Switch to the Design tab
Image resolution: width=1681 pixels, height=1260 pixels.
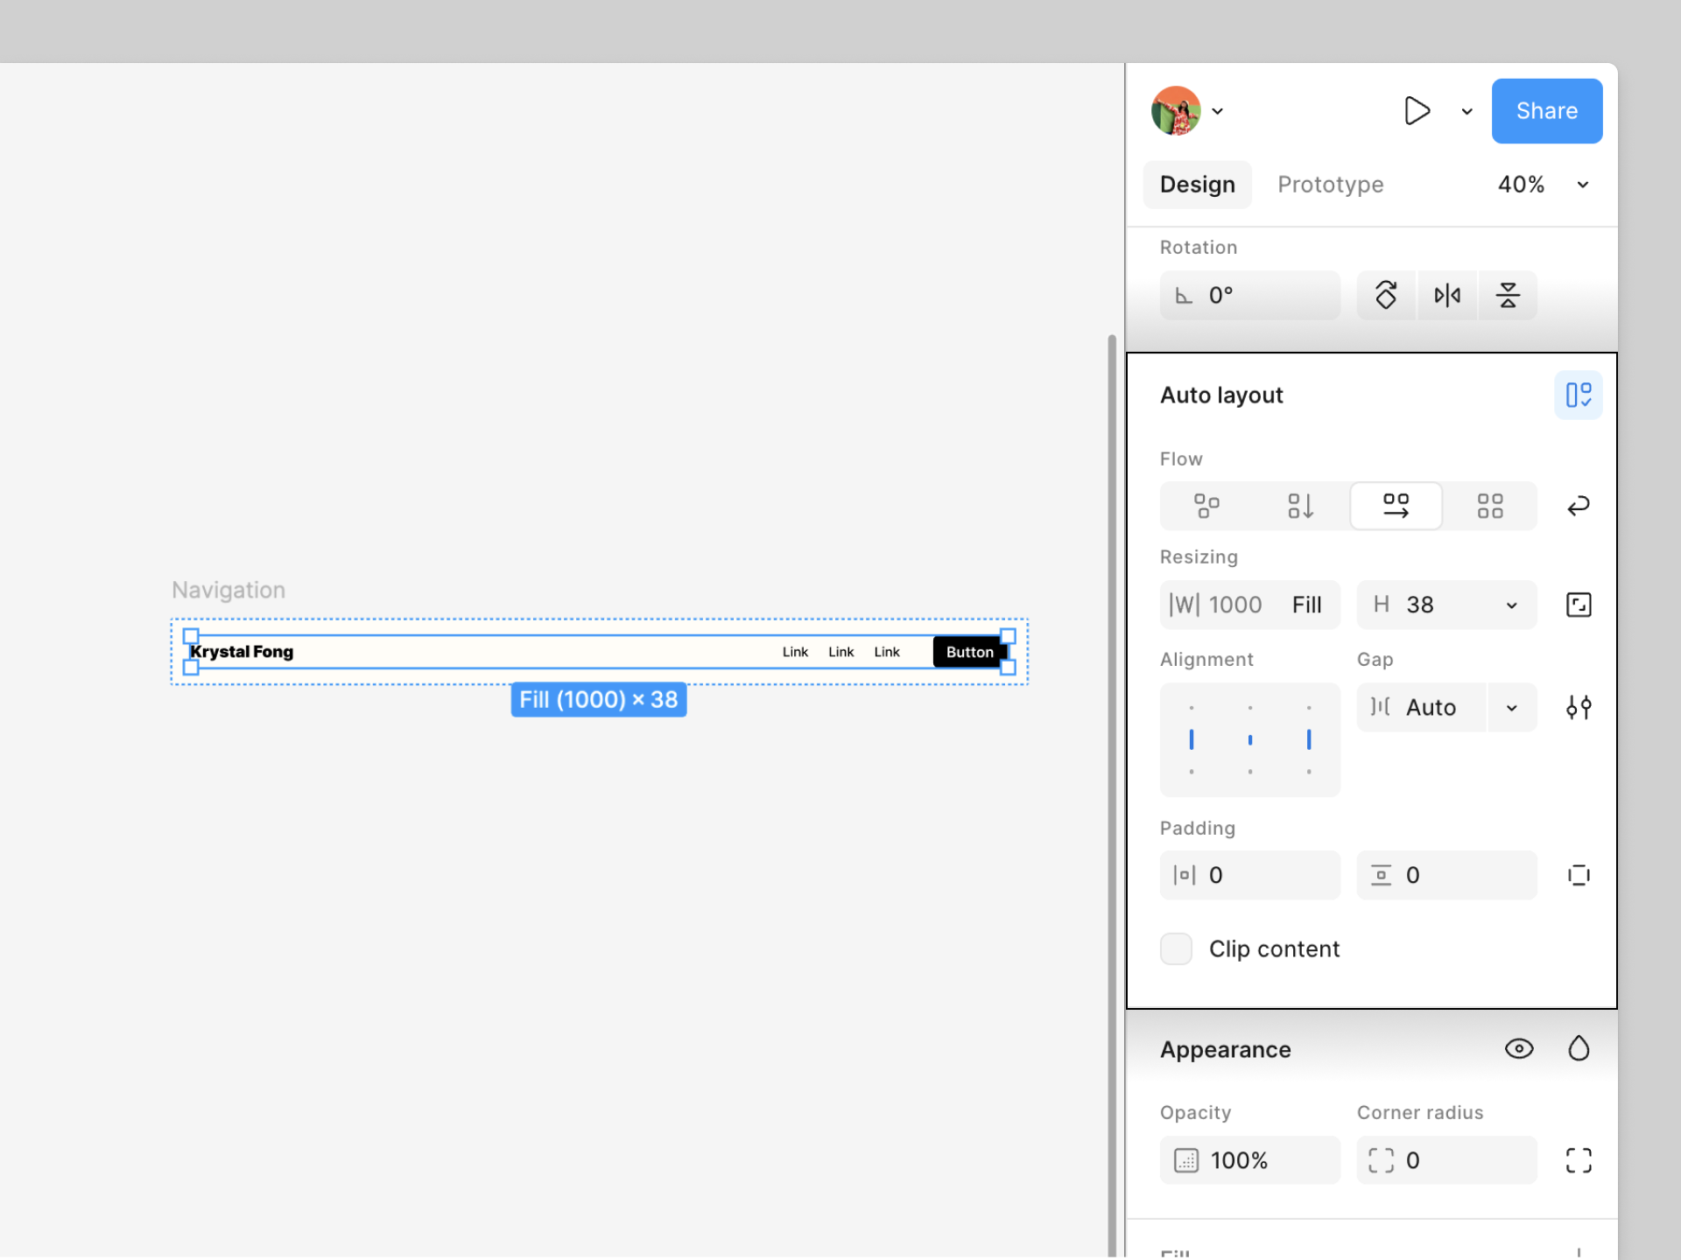pyautogui.click(x=1197, y=185)
